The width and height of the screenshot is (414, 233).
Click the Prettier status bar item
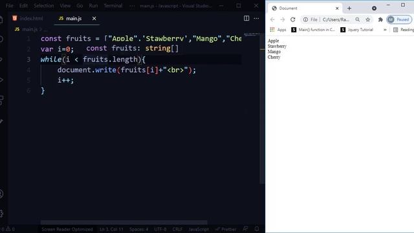pos(226,229)
